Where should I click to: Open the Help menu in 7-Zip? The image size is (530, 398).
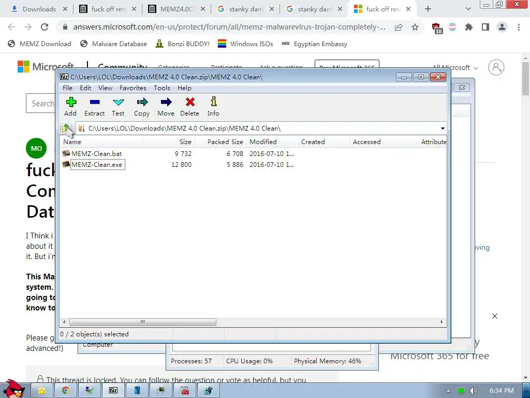pyautogui.click(x=184, y=88)
